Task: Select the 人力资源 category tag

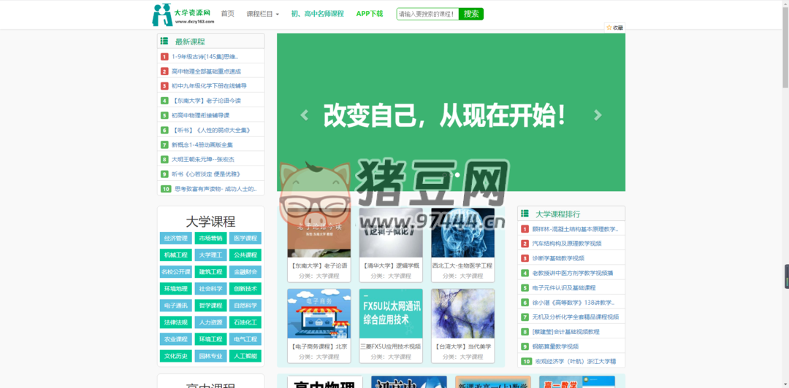Action: (x=211, y=322)
